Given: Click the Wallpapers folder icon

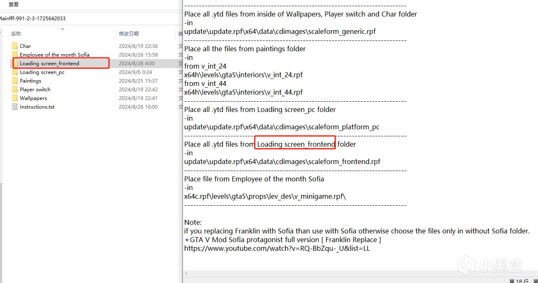Looking at the screenshot, I should (x=15, y=98).
